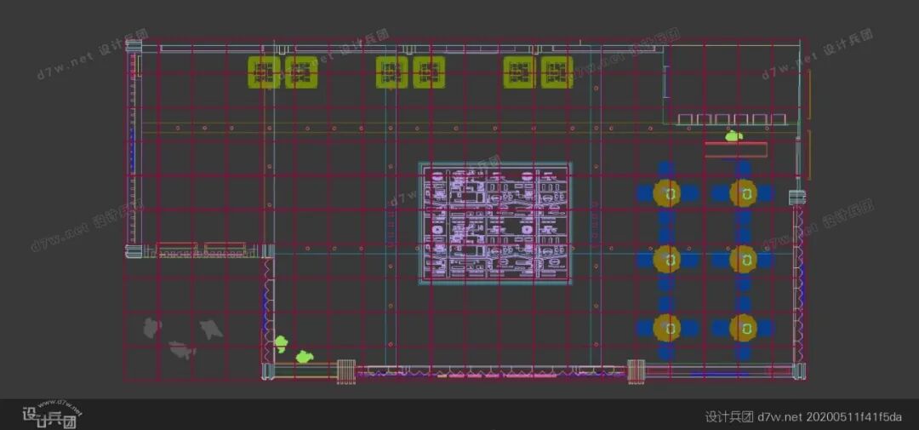Select the bottom-left round yellow table

point(667,328)
